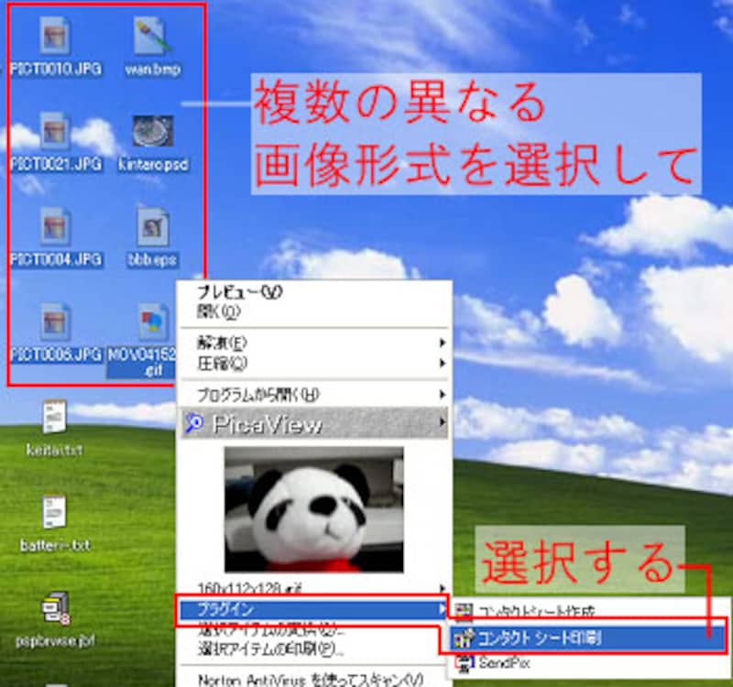Screen dimensions: 733x687
Task: Open the 解凍(E) submenu entry
Action: (313, 343)
